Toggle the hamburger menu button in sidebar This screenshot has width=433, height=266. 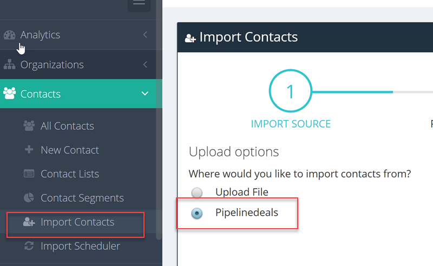pos(139,3)
